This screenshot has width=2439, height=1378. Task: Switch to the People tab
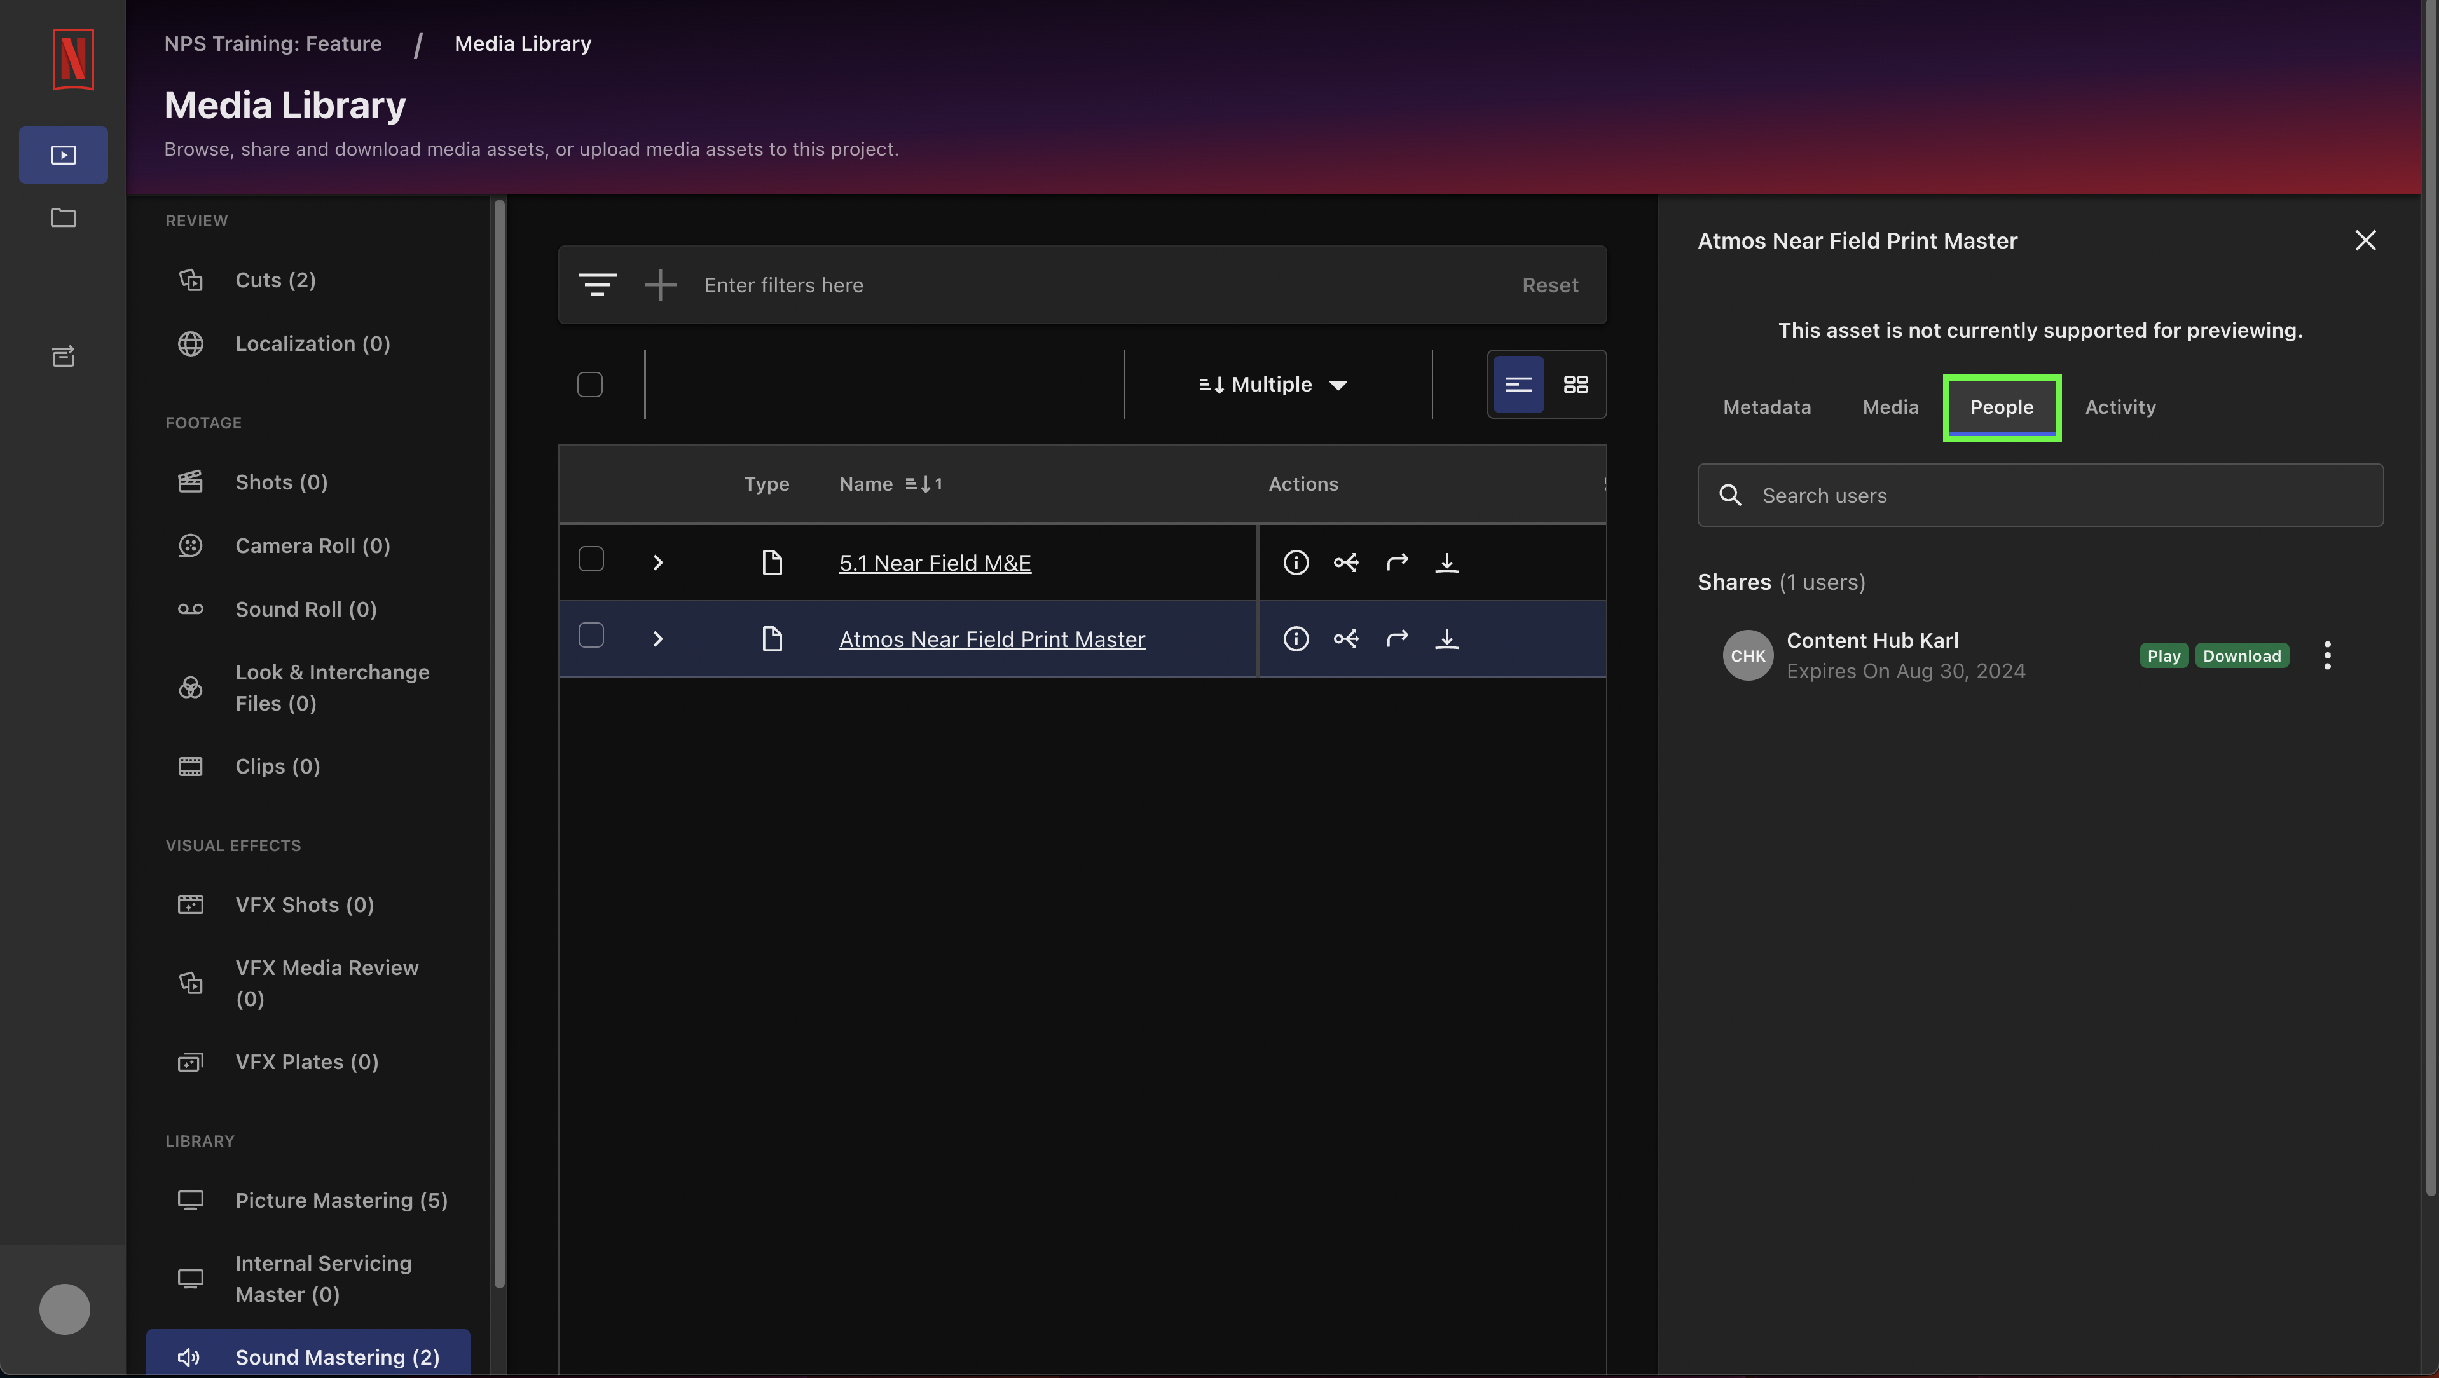pyautogui.click(x=2002, y=407)
